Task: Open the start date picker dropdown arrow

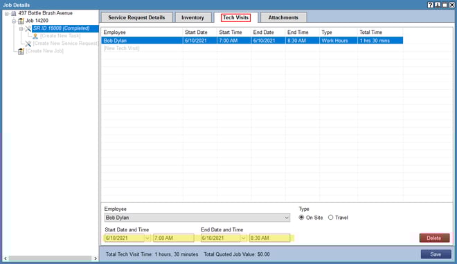Action: [x=147, y=238]
